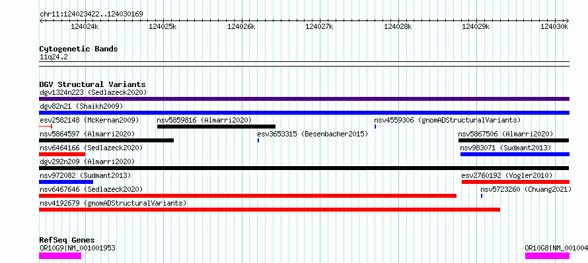Screen dimensions: 588x263
Task: Click the chr11:124023422..124030169 coordinate label
Action: (91, 14)
